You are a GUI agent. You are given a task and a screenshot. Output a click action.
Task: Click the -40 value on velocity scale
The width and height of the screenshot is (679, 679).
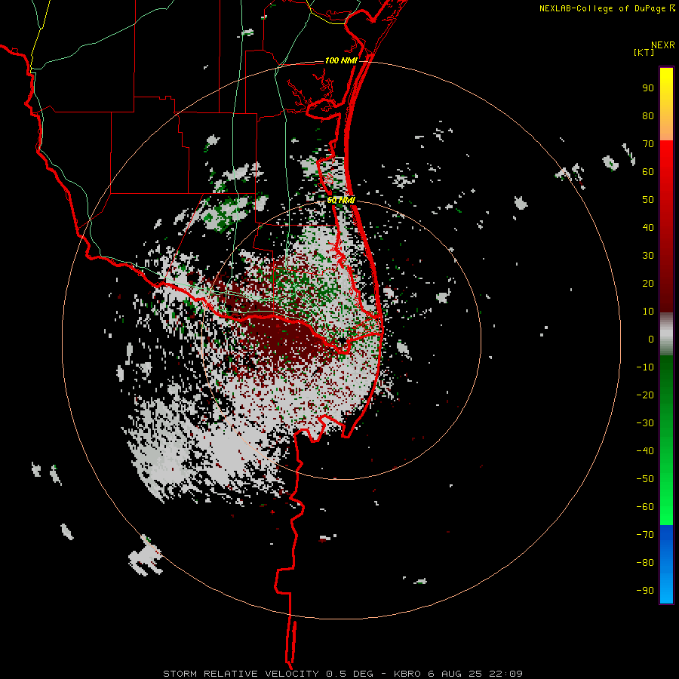(x=645, y=451)
